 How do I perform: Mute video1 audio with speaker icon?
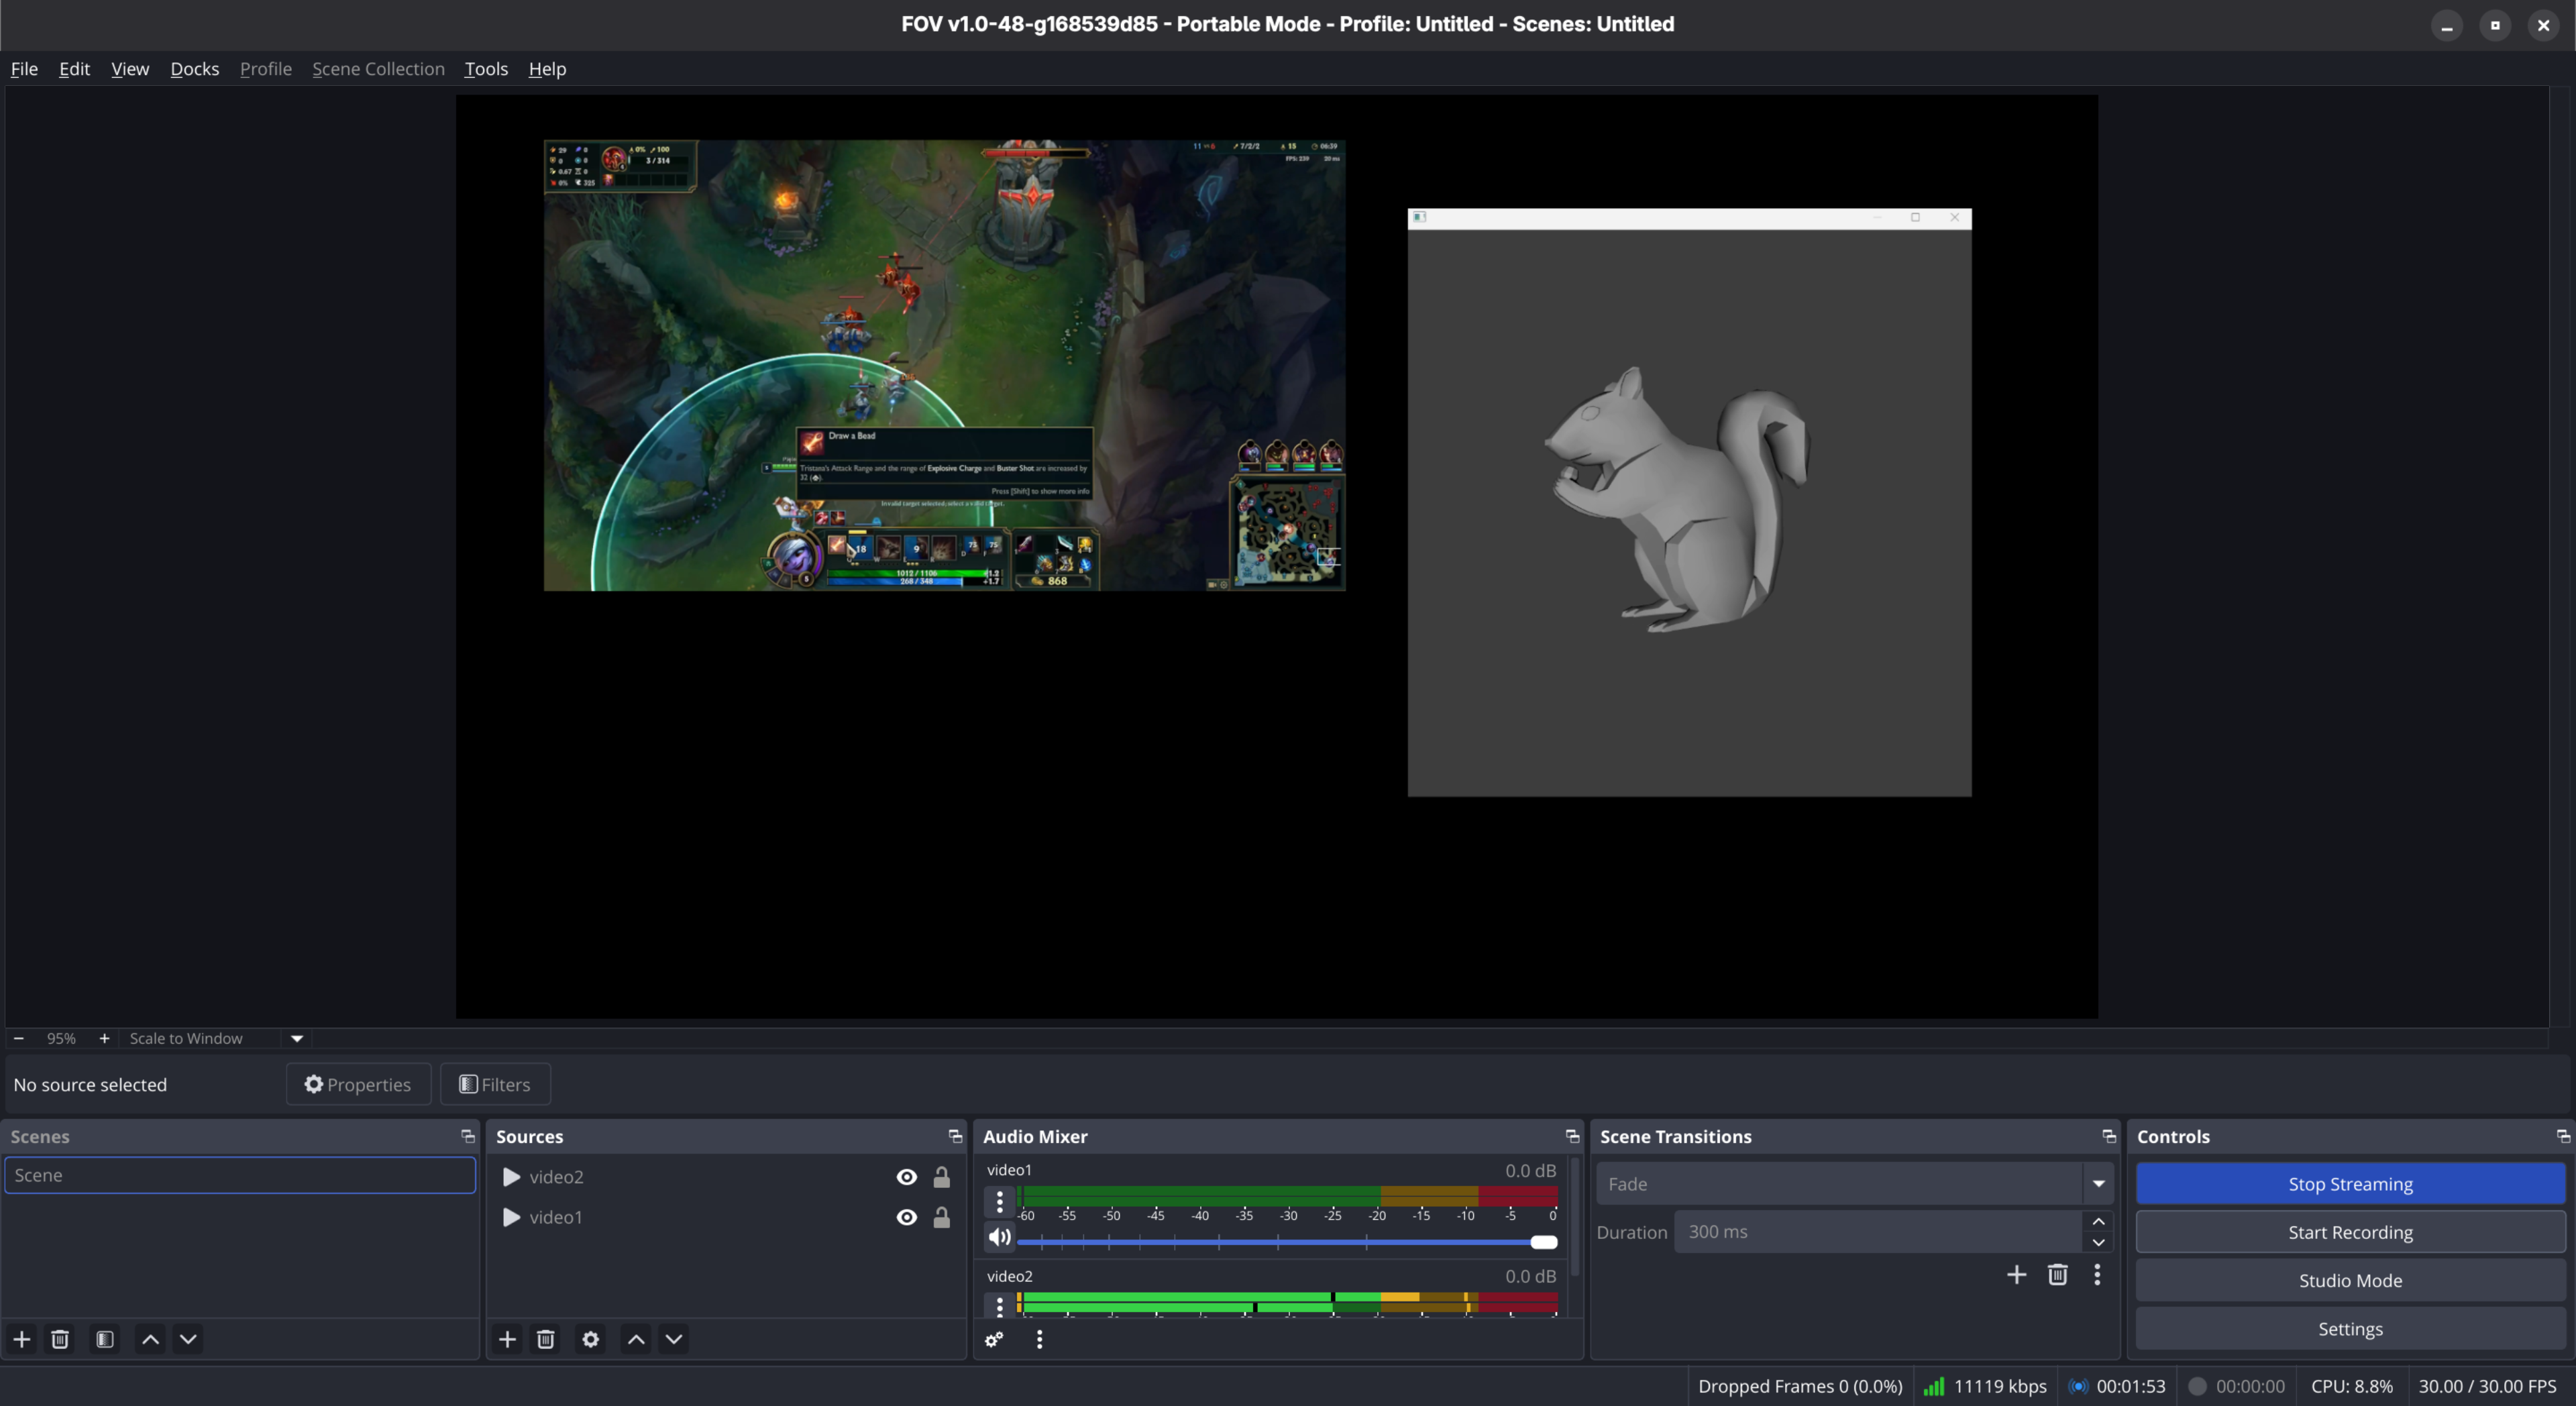(1000, 1238)
